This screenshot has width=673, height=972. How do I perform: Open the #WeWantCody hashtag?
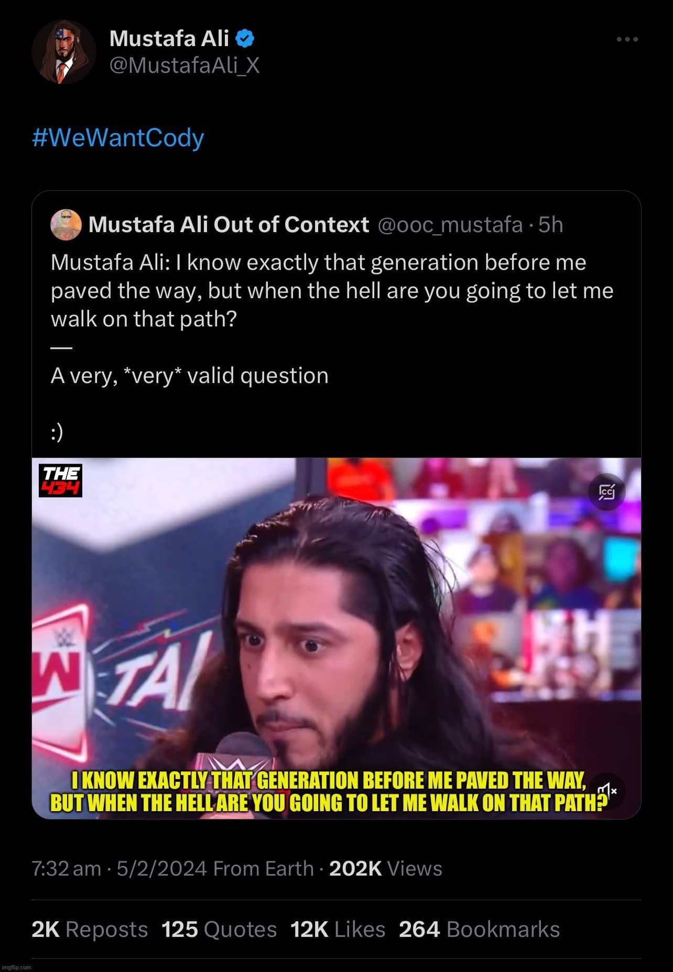[x=118, y=138]
